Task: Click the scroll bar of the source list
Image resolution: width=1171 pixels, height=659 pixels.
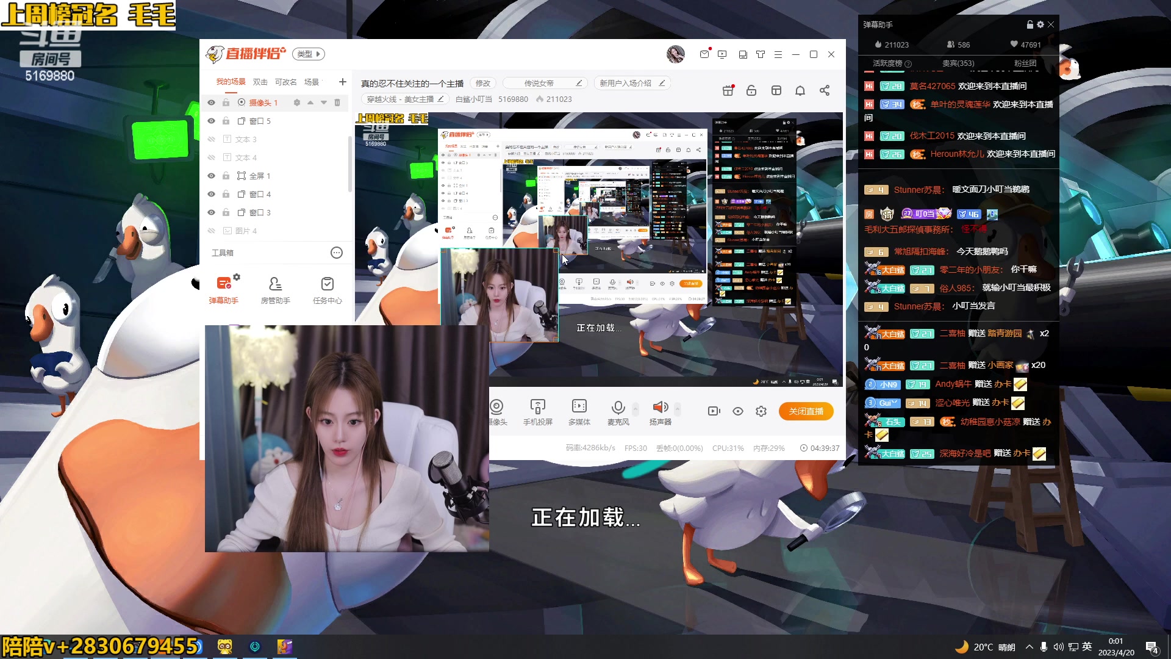Action: pos(350,164)
